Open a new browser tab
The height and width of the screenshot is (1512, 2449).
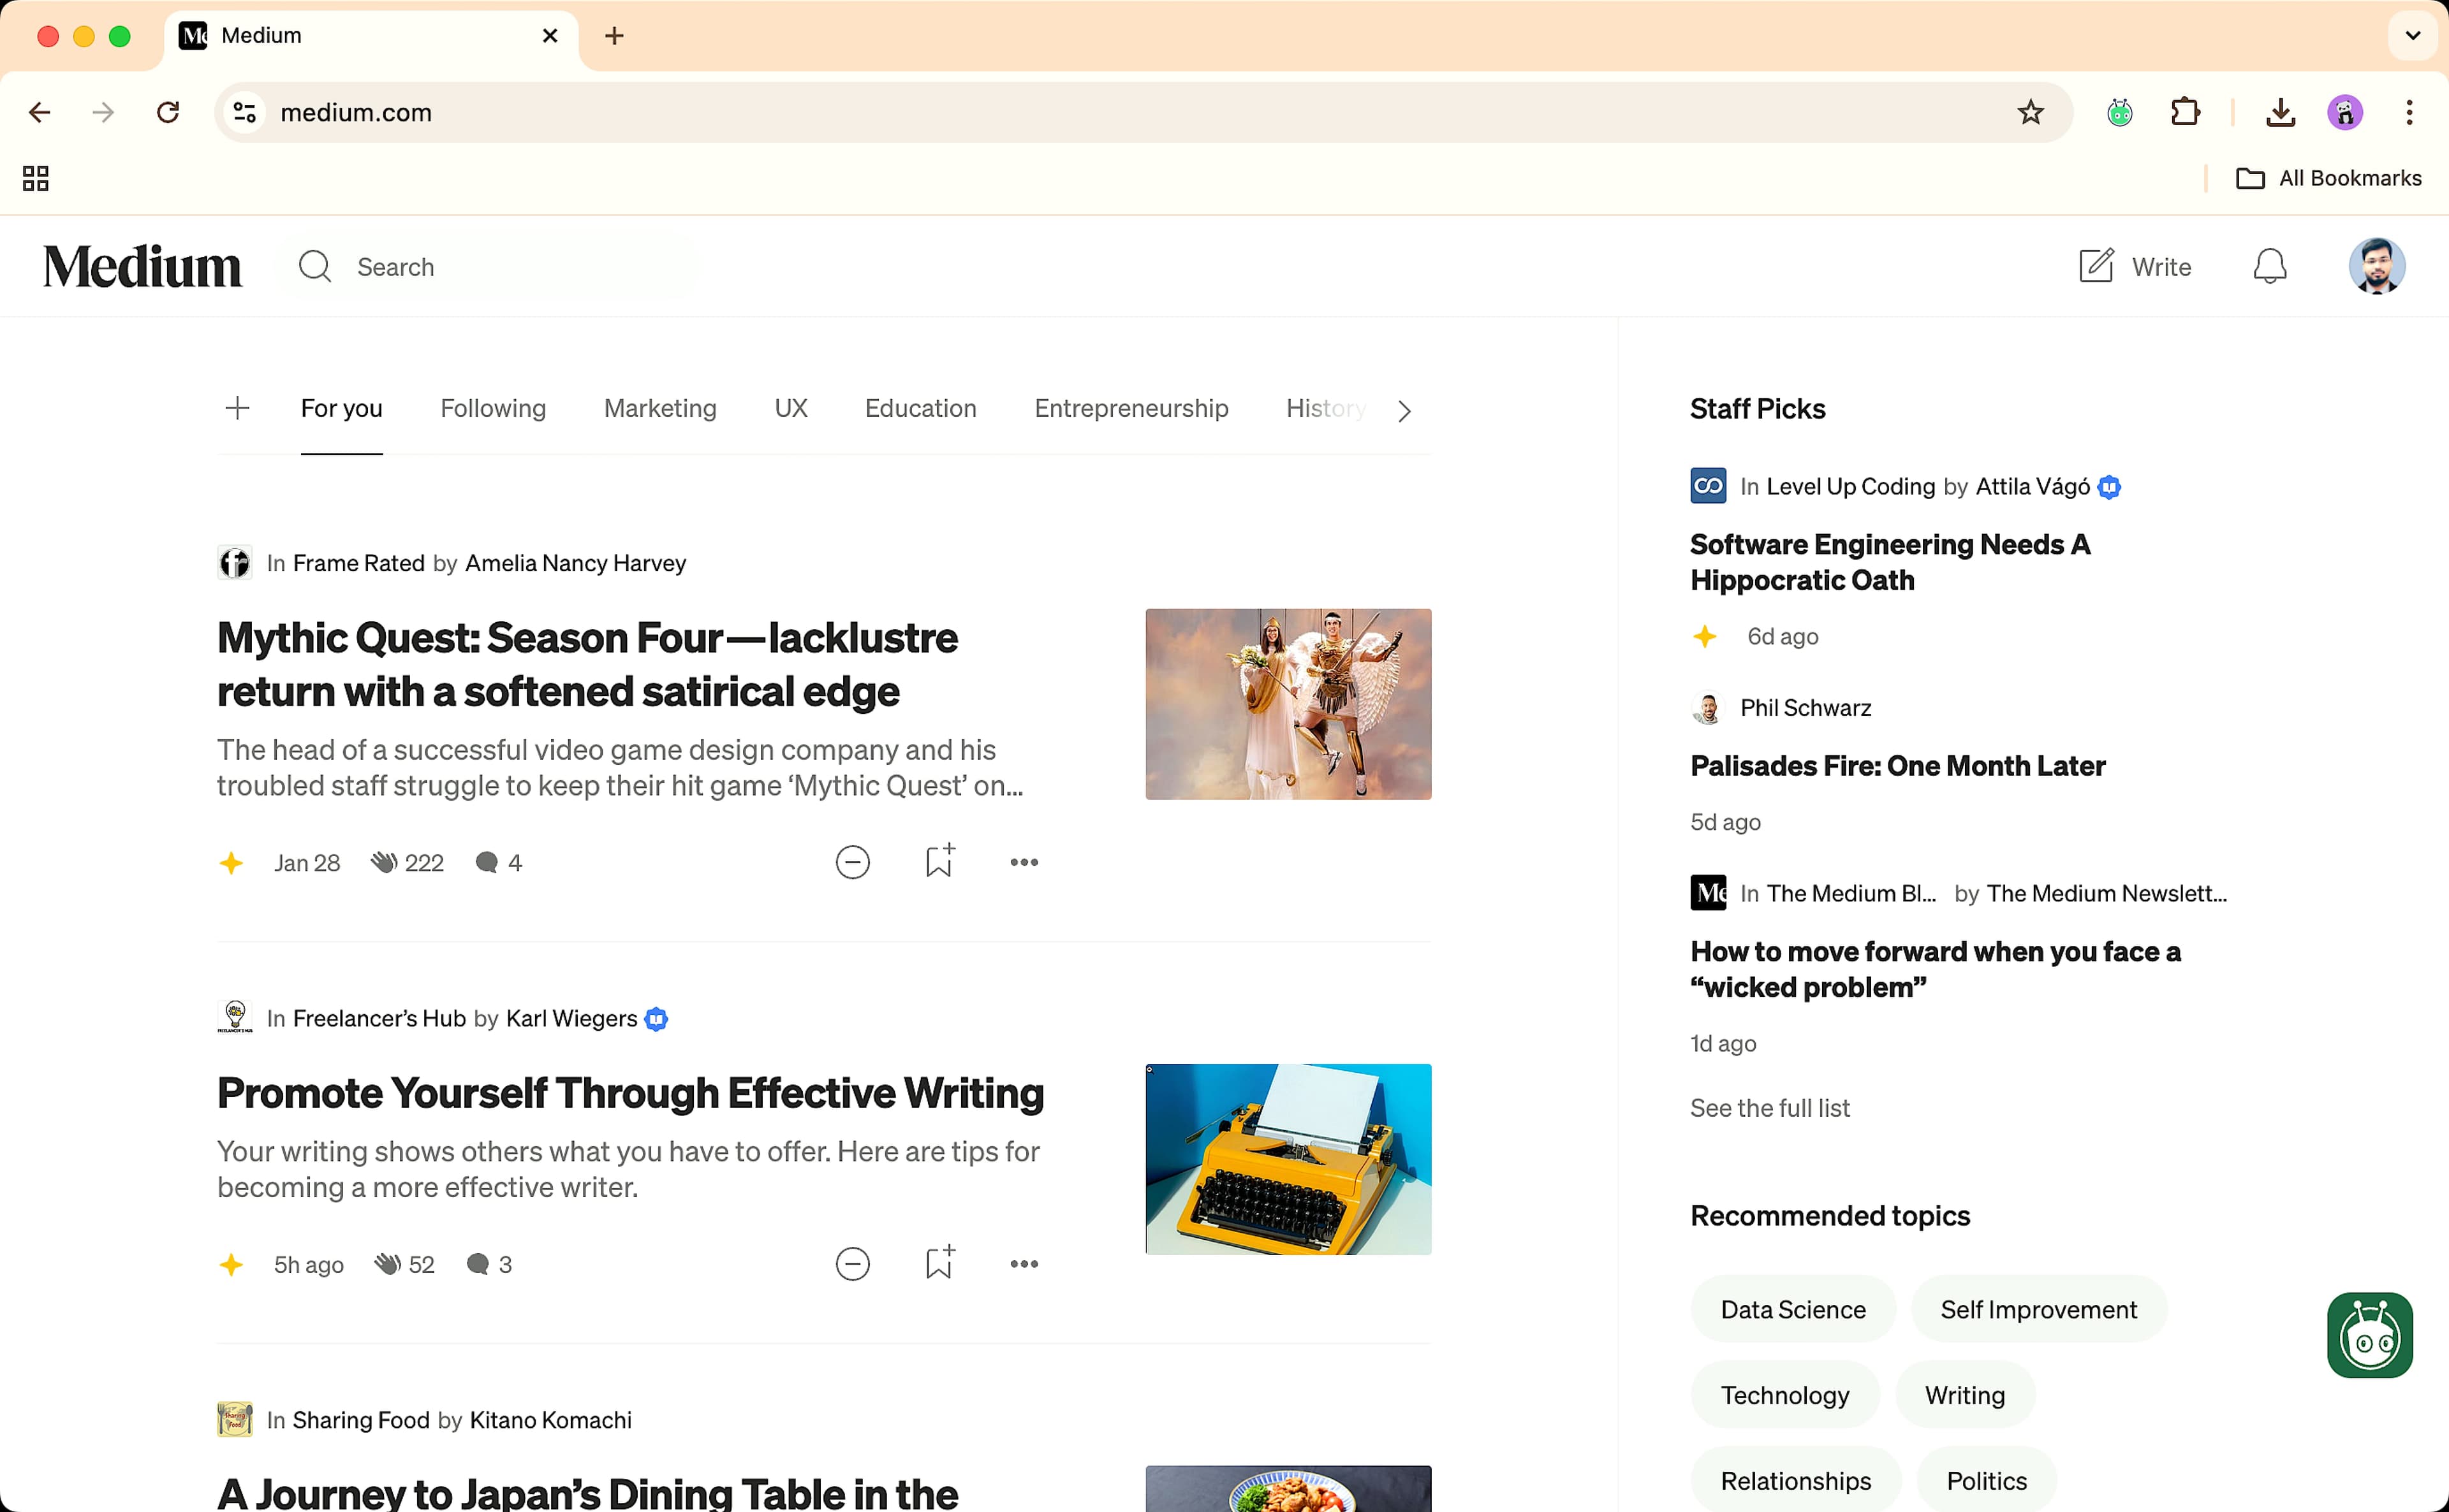click(x=614, y=36)
